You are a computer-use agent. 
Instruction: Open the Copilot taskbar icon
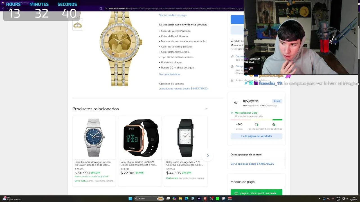[x=174, y=199]
